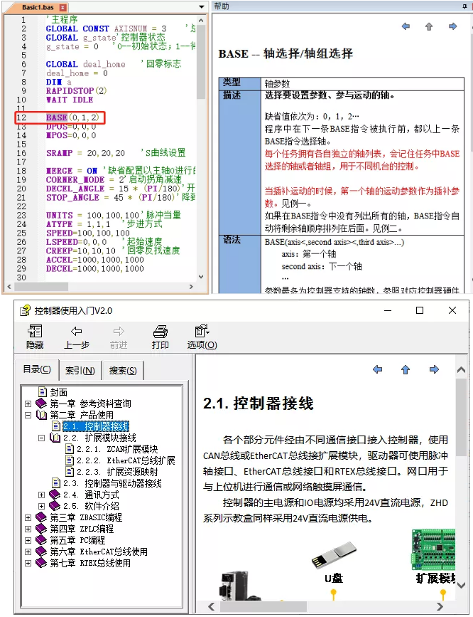473x617 pixels.
Task: Click the 第三章 ZBASIC编程 book icon
Action: 41,517
